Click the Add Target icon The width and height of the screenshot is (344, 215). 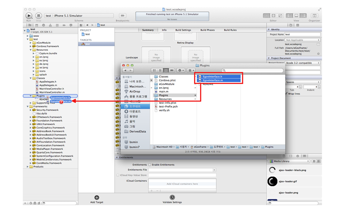97,198
